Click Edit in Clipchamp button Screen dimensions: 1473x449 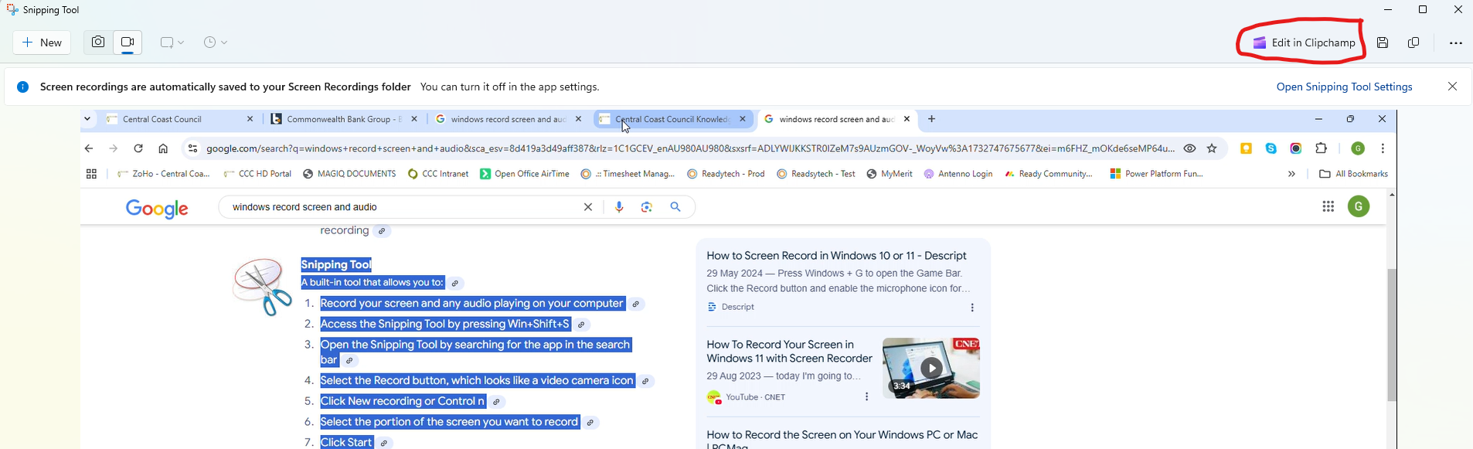tap(1304, 43)
